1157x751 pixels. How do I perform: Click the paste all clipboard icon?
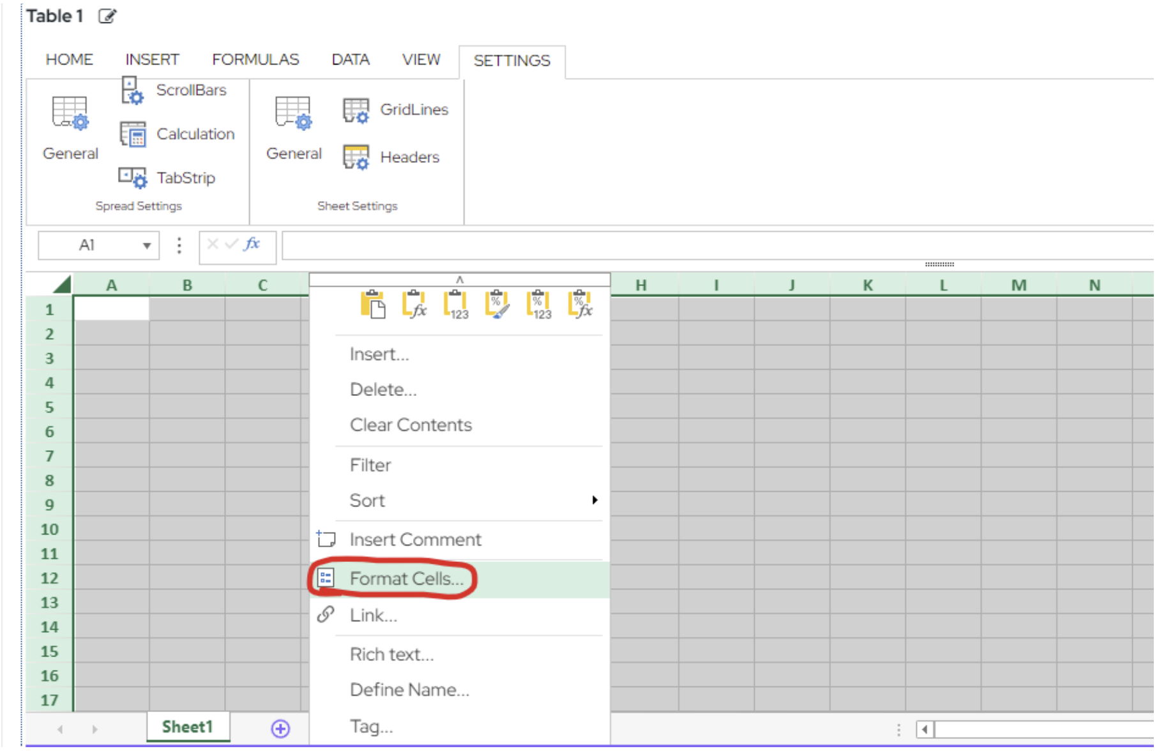(373, 304)
